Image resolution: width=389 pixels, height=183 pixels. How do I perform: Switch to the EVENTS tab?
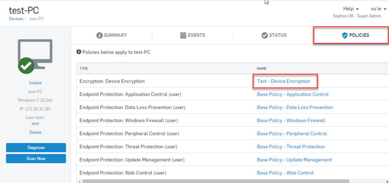coord(193,35)
